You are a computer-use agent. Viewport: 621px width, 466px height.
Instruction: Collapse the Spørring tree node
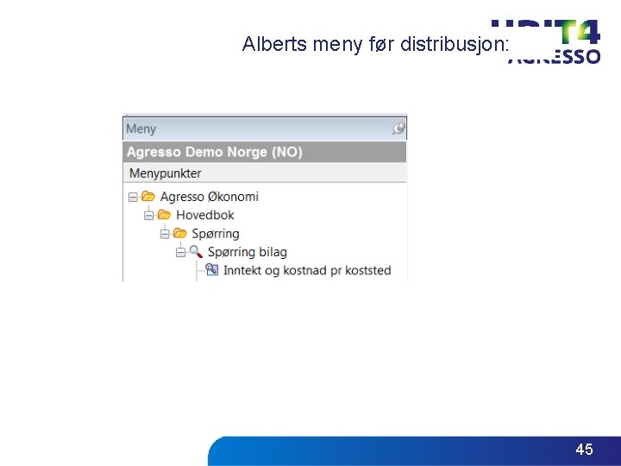pyautogui.click(x=165, y=234)
